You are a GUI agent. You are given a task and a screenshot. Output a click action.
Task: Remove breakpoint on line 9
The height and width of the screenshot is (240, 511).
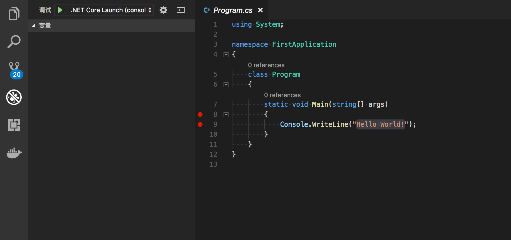[200, 124]
